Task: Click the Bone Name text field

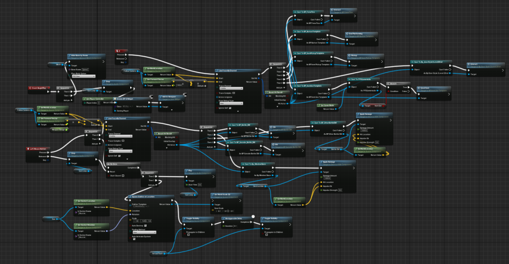Action: [85, 70]
